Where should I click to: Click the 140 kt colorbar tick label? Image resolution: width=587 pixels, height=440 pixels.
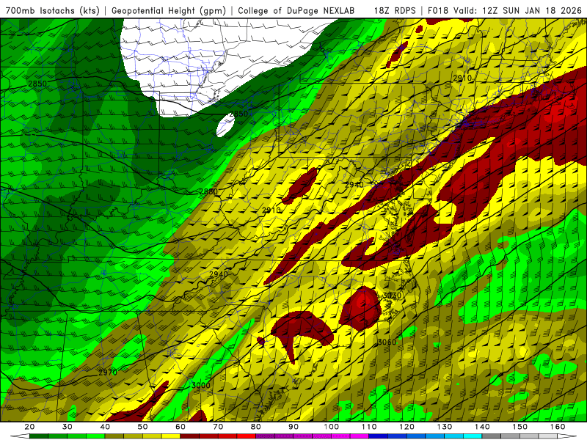click(x=482, y=427)
